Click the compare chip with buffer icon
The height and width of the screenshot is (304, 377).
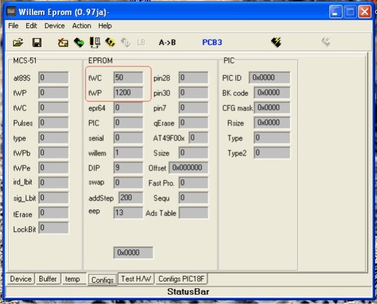95,43
